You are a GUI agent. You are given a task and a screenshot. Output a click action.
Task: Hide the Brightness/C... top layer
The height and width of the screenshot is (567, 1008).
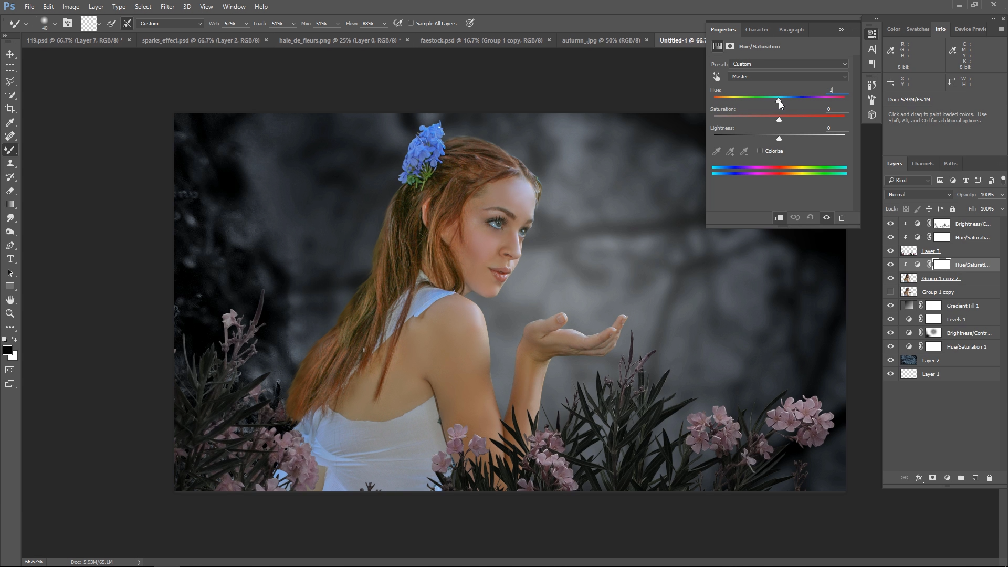(890, 224)
